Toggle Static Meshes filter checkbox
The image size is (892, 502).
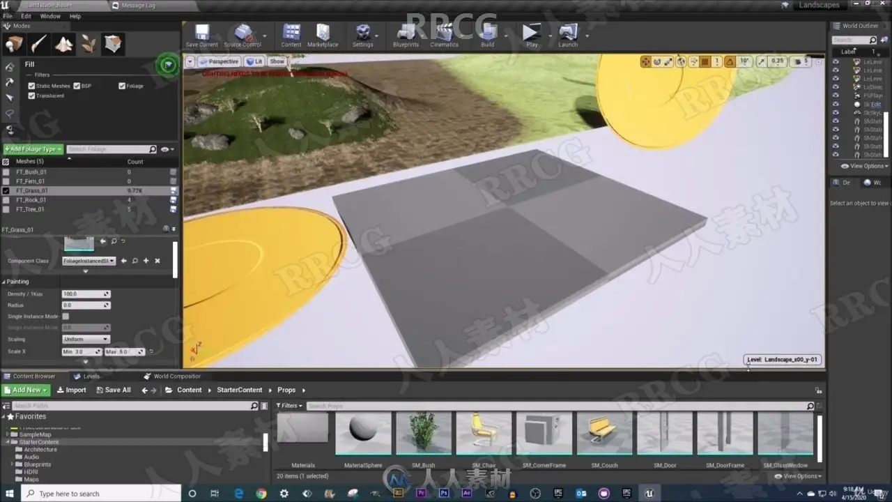[x=31, y=86]
